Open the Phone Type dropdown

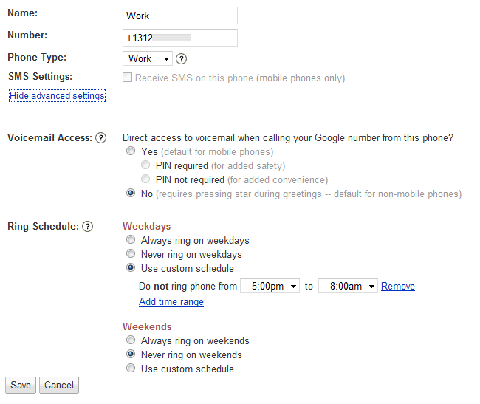(148, 58)
